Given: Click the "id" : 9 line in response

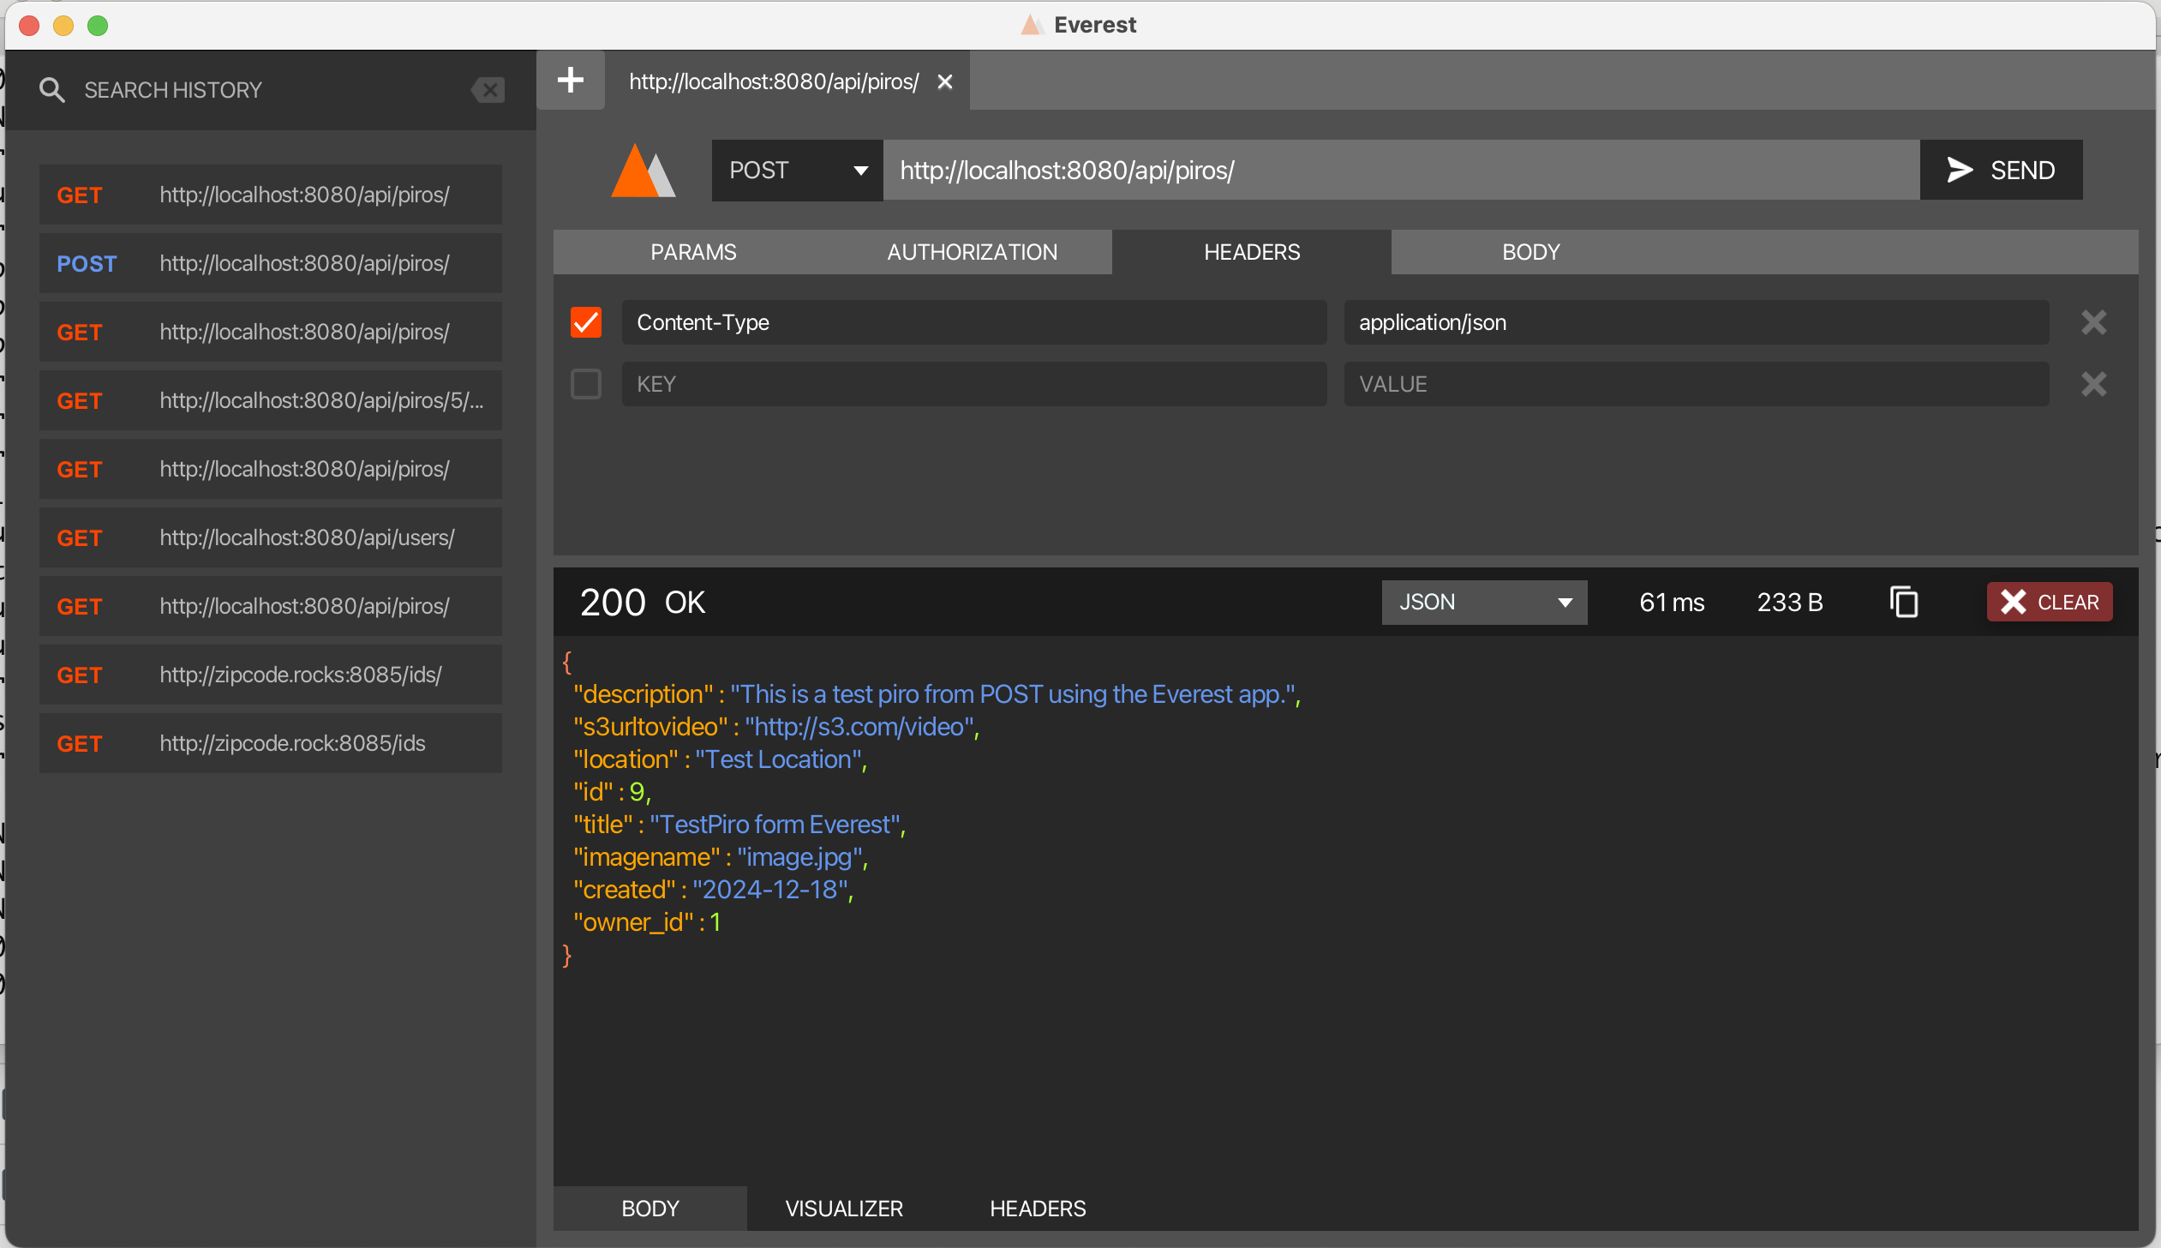Looking at the screenshot, I should [612, 791].
